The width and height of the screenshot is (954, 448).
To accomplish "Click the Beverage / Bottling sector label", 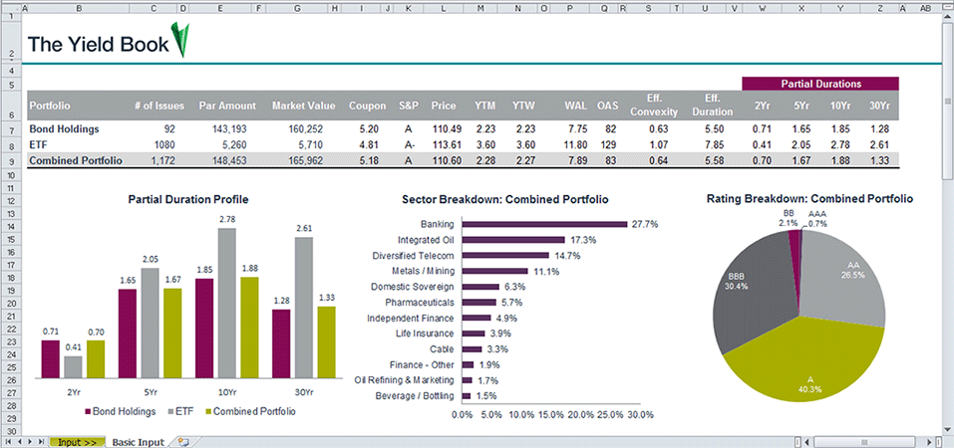I will (x=416, y=396).
